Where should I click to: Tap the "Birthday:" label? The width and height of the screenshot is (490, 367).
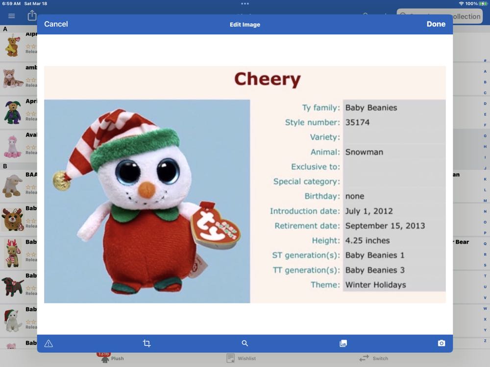[x=322, y=196]
